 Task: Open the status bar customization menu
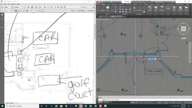(x=190, y=102)
